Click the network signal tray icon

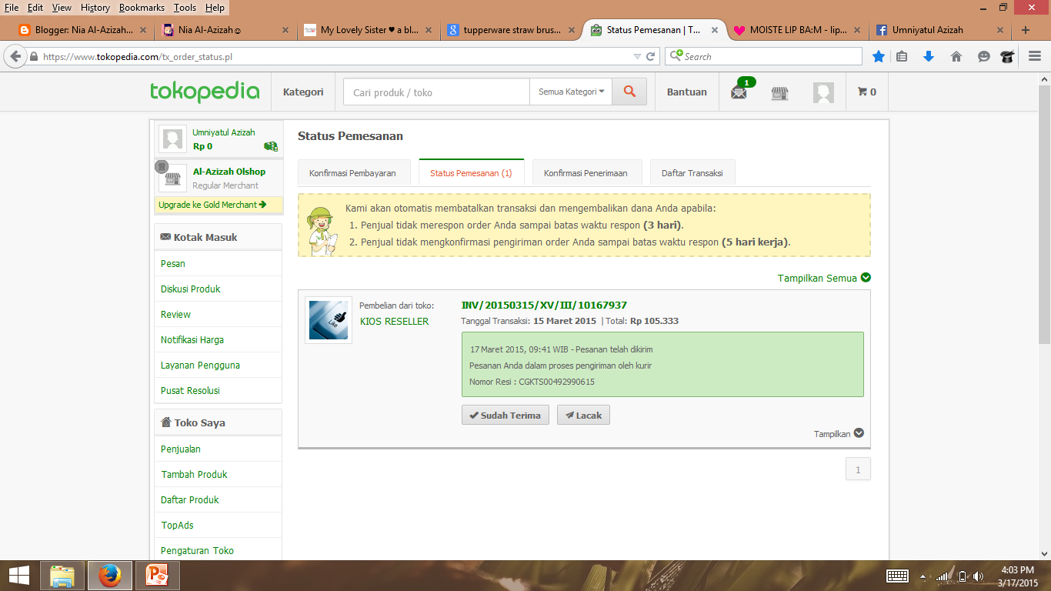943,576
